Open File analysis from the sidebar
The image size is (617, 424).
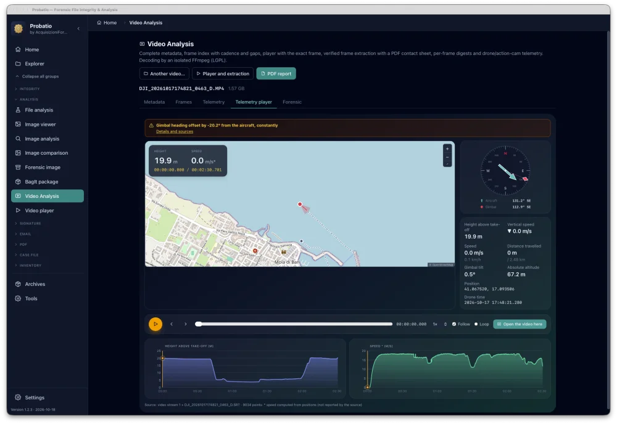point(48,110)
